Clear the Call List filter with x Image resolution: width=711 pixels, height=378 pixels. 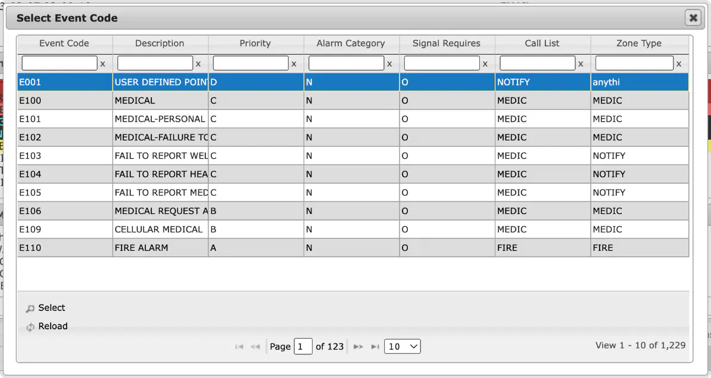click(x=581, y=64)
